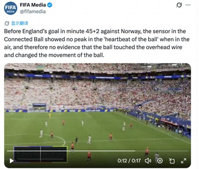Image resolution: width=199 pixels, height=169 pixels.
Task: Click the 0:12 / 0:17 time display
Action: point(129,161)
